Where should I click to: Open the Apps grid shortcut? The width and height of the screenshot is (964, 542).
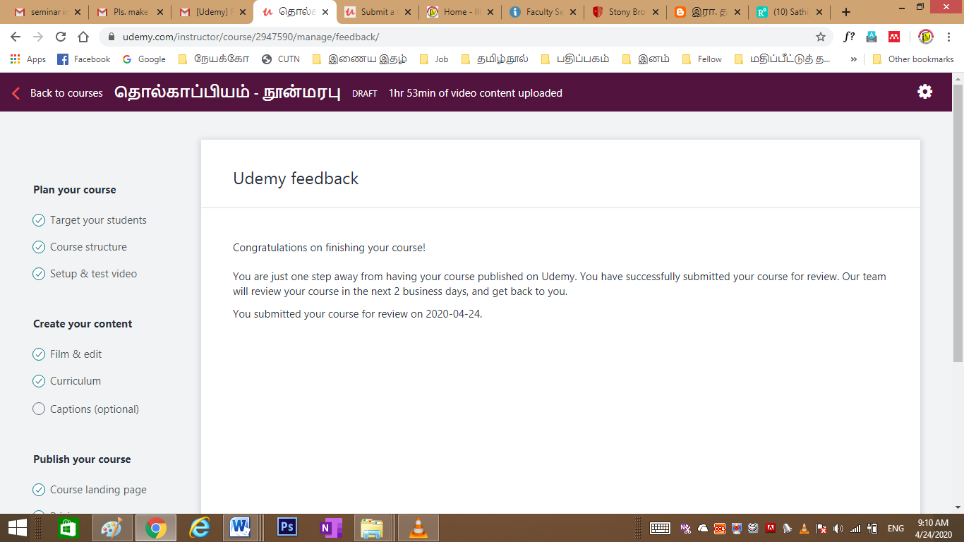click(28, 59)
